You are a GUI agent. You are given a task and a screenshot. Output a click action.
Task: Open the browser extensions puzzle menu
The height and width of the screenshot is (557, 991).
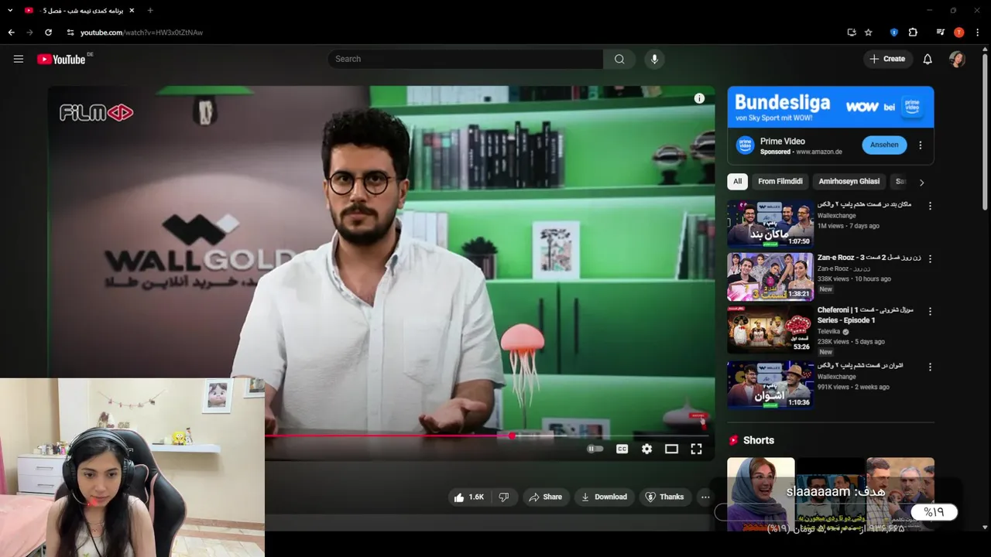tap(913, 32)
